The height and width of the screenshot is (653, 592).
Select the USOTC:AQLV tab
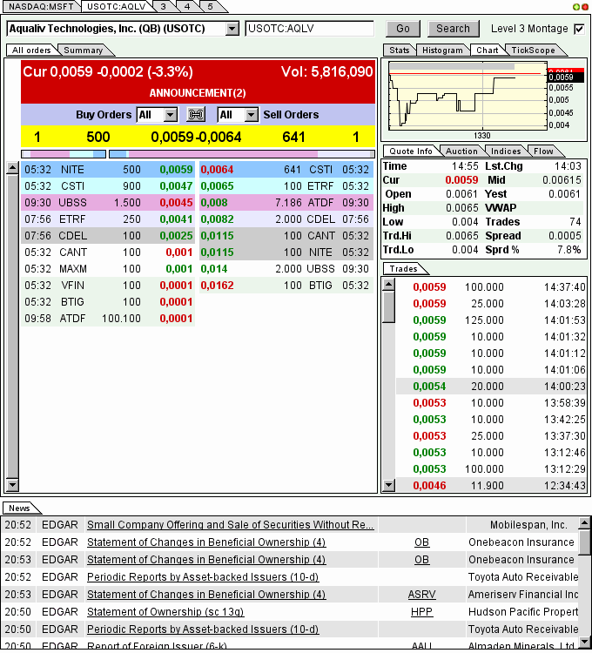[116, 7]
